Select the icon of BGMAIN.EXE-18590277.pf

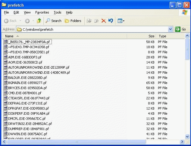5,83
